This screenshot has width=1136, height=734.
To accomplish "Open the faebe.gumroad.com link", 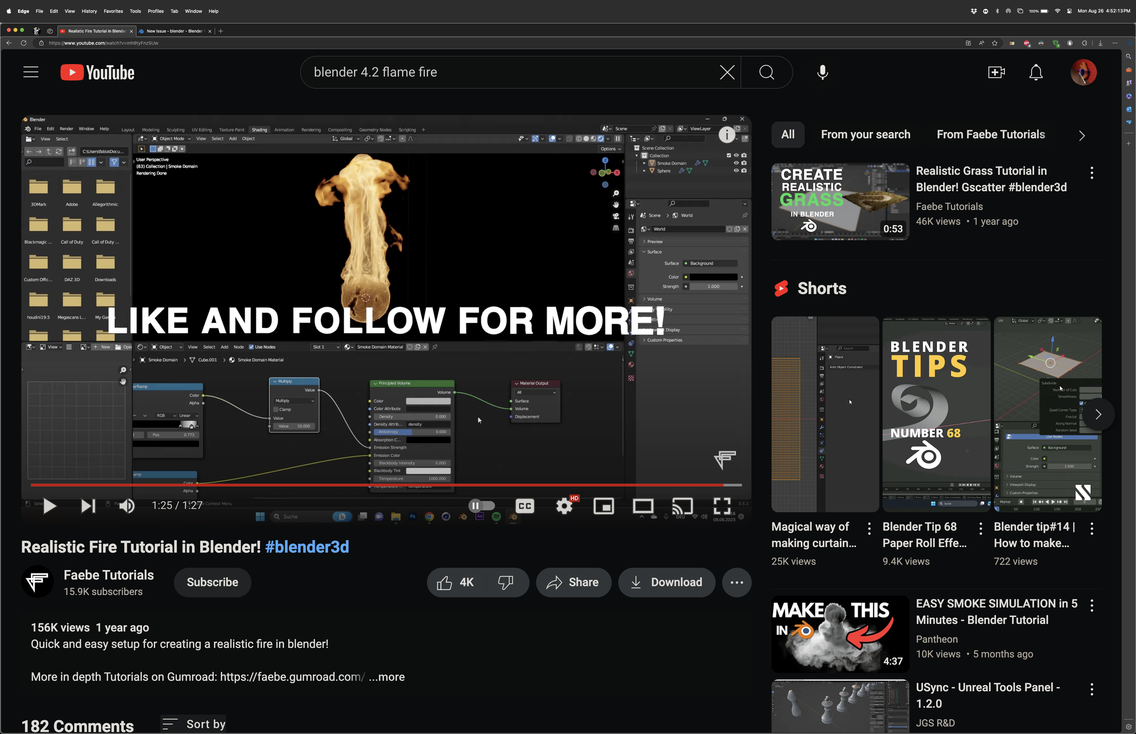I will pos(292,677).
